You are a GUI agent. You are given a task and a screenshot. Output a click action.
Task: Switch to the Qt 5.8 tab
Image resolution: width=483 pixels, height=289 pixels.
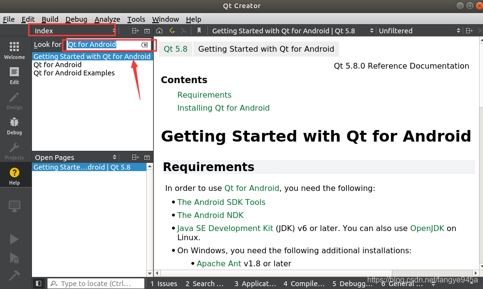pyautogui.click(x=175, y=49)
